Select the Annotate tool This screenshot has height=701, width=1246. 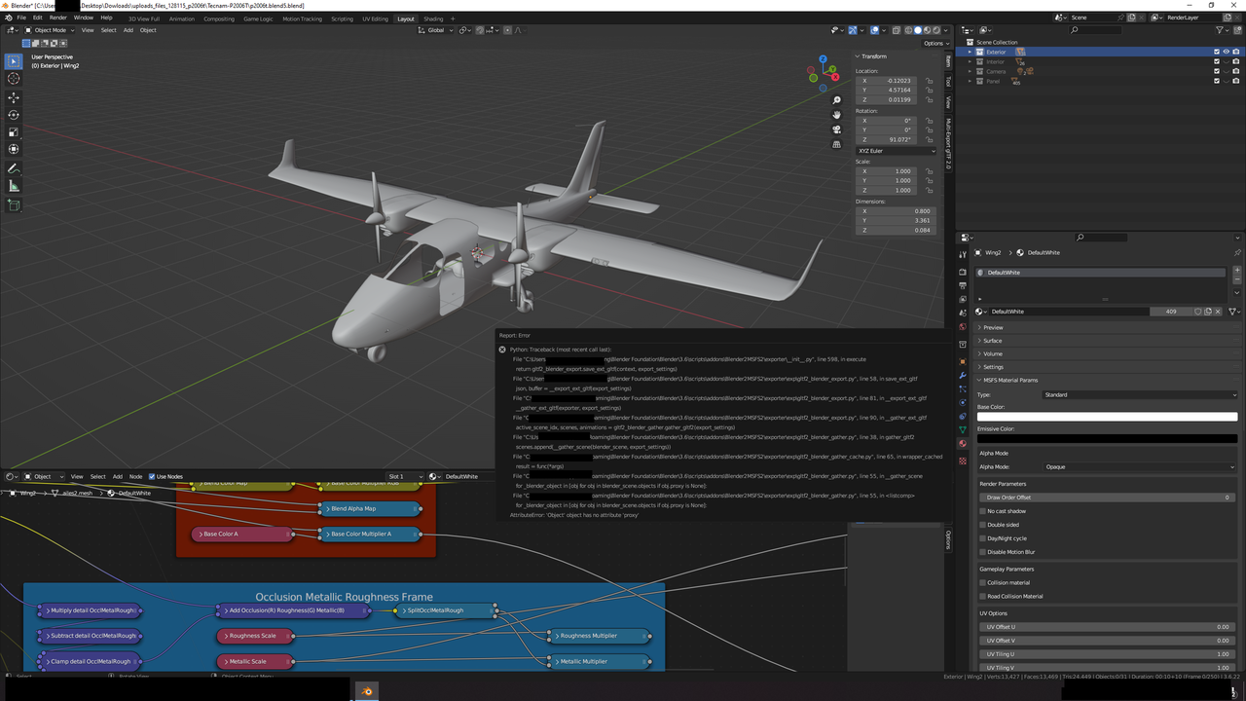coord(14,169)
